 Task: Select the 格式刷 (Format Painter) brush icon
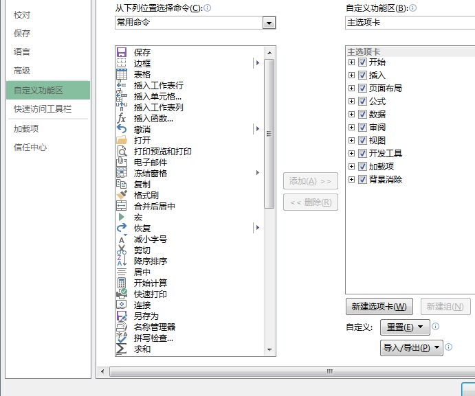click(x=122, y=195)
